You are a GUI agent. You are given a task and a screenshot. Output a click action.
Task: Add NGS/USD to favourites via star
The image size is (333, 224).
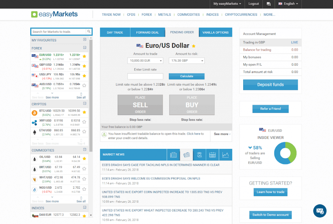(x=84, y=189)
